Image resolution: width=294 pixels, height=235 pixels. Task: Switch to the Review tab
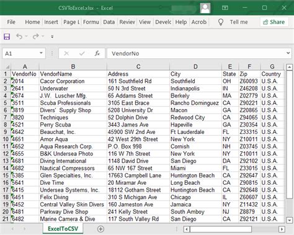pos(127,22)
